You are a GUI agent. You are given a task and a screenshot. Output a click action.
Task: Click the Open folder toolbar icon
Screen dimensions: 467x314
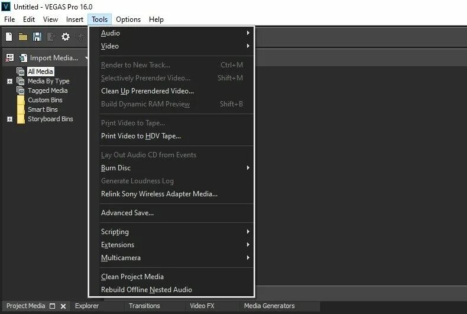[x=23, y=37]
